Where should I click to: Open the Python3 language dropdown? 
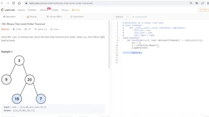(121, 17)
